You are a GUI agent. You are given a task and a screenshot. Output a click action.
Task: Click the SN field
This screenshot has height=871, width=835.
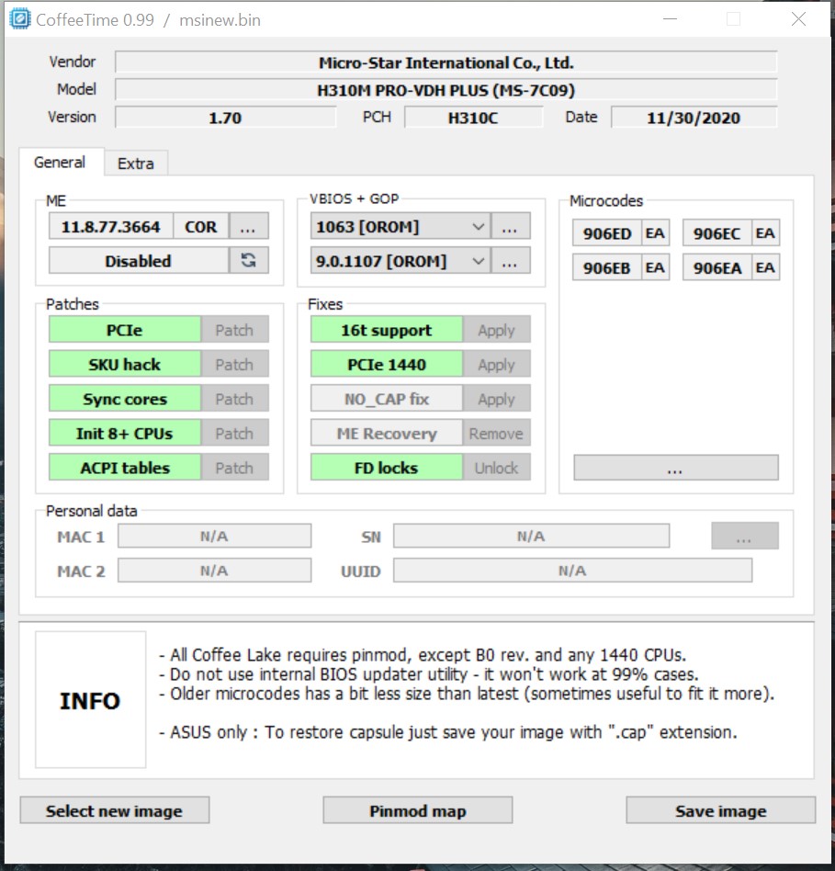coord(531,536)
